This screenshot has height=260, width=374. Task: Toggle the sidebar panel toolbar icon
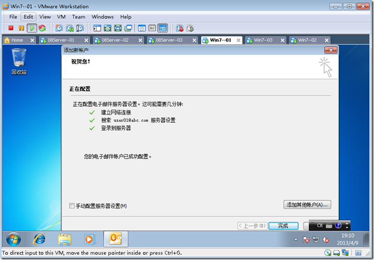tap(97, 28)
